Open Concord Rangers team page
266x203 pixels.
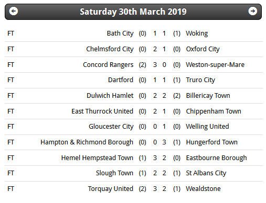coord(108,65)
